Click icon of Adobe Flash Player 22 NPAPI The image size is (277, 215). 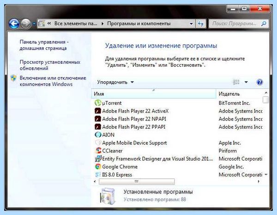(x=98, y=119)
